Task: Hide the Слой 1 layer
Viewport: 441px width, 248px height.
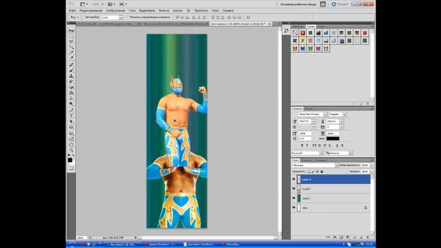Action: [x=294, y=198]
